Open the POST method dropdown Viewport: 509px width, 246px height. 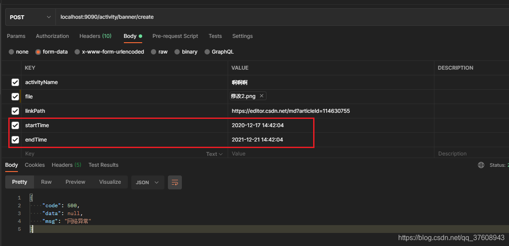(31, 17)
